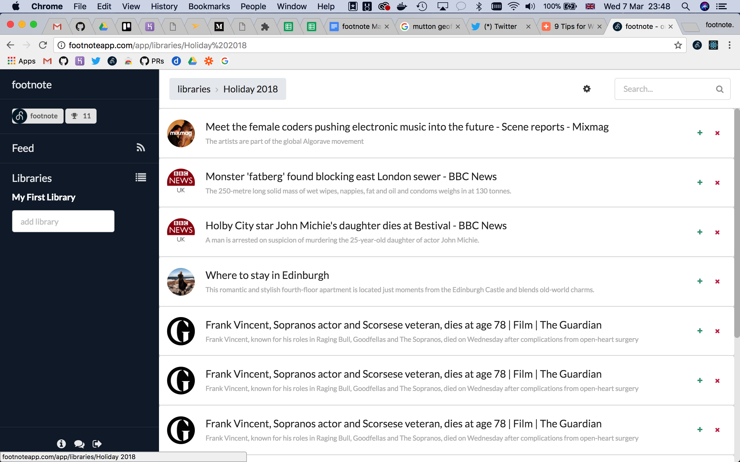Close the Twitter tab
The width and height of the screenshot is (740, 462).
click(x=528, y=27)
